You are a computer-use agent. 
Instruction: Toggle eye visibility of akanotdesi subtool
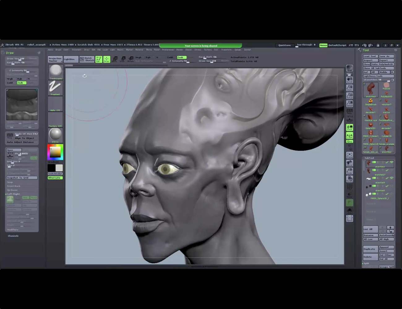[391, 162]
